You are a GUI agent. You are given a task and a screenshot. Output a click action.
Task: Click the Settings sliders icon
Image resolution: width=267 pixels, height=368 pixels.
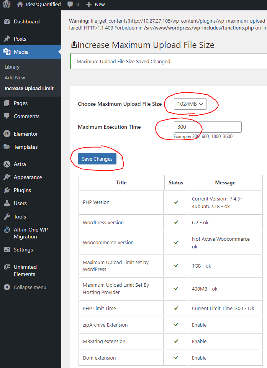coord(7,250)
